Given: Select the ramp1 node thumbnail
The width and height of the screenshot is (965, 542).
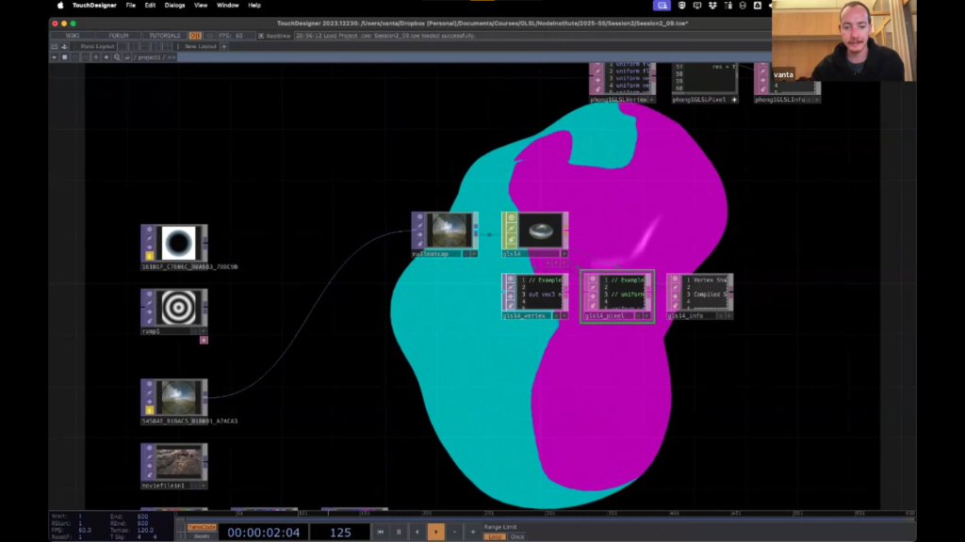Looking at the screenshot, I should click(x=178, y=307).
